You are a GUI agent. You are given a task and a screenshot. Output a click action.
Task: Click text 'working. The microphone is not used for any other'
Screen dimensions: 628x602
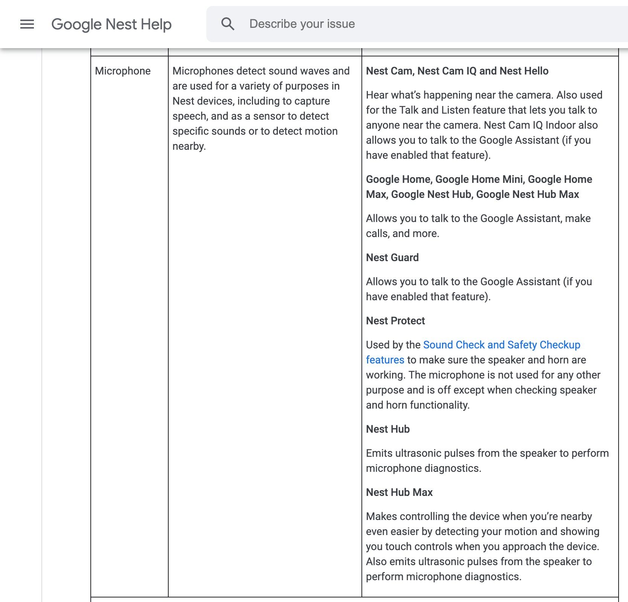(x=483, y=375)
